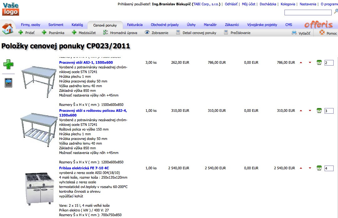Open the Firmy, osoby tab
The width and height of the screenshot is (338, 218).
pos(31,25)
